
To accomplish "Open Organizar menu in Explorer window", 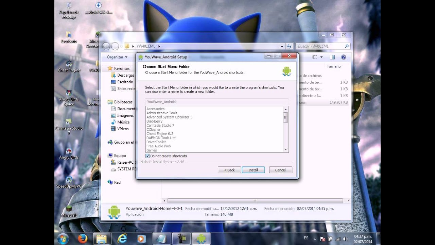I will [117, 57].
